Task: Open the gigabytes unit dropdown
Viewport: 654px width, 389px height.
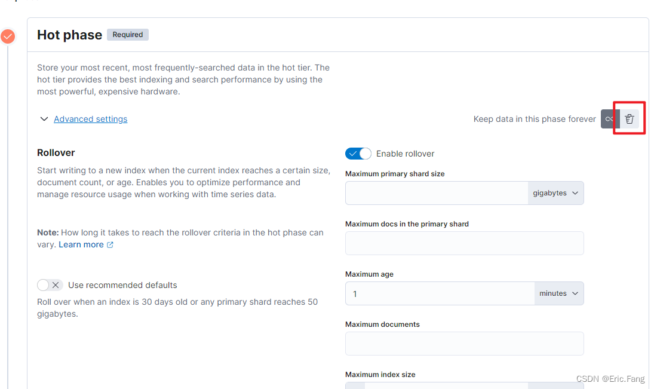Action: click(x=555, y=192)
